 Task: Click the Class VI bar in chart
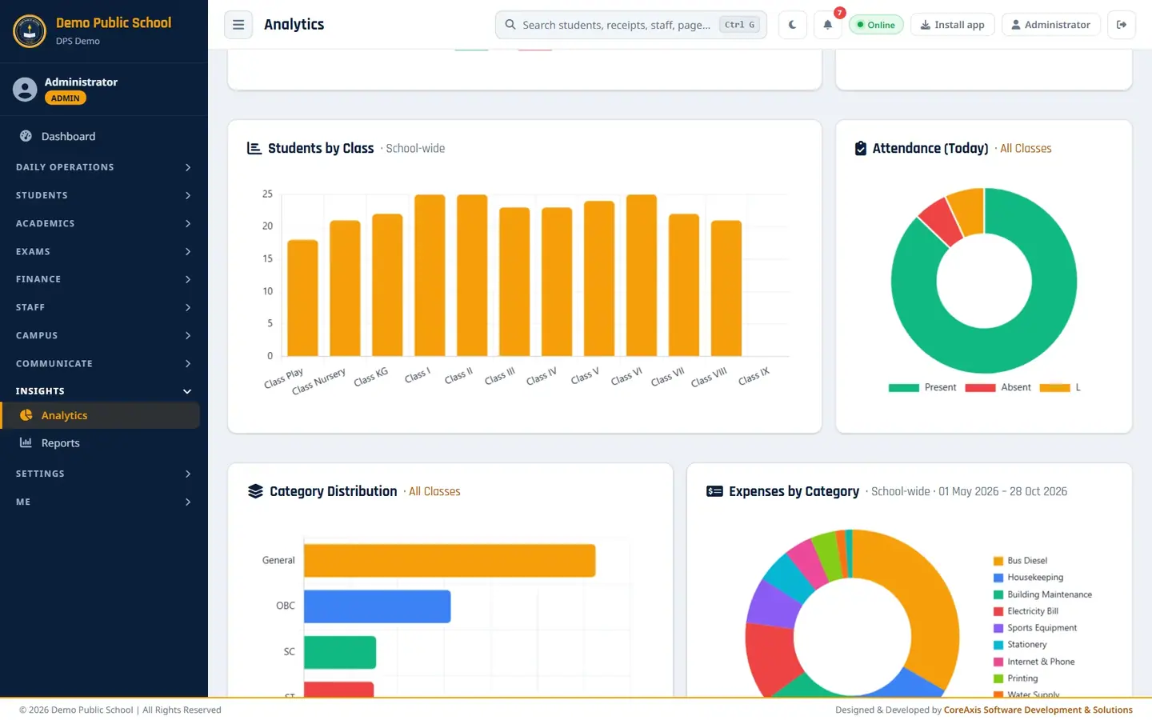641,275
